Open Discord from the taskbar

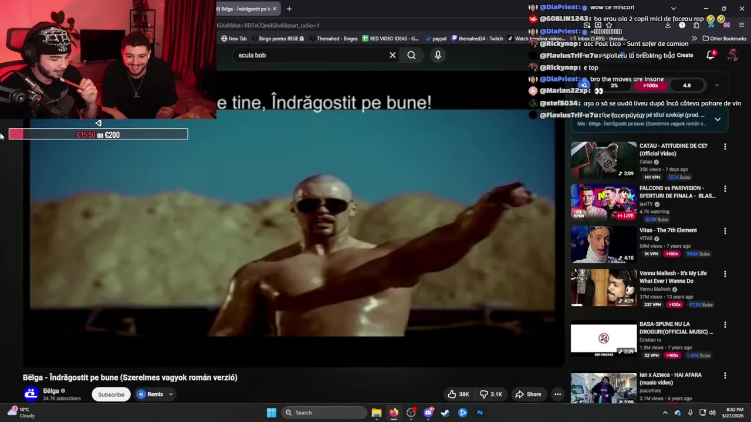[428, 413]
